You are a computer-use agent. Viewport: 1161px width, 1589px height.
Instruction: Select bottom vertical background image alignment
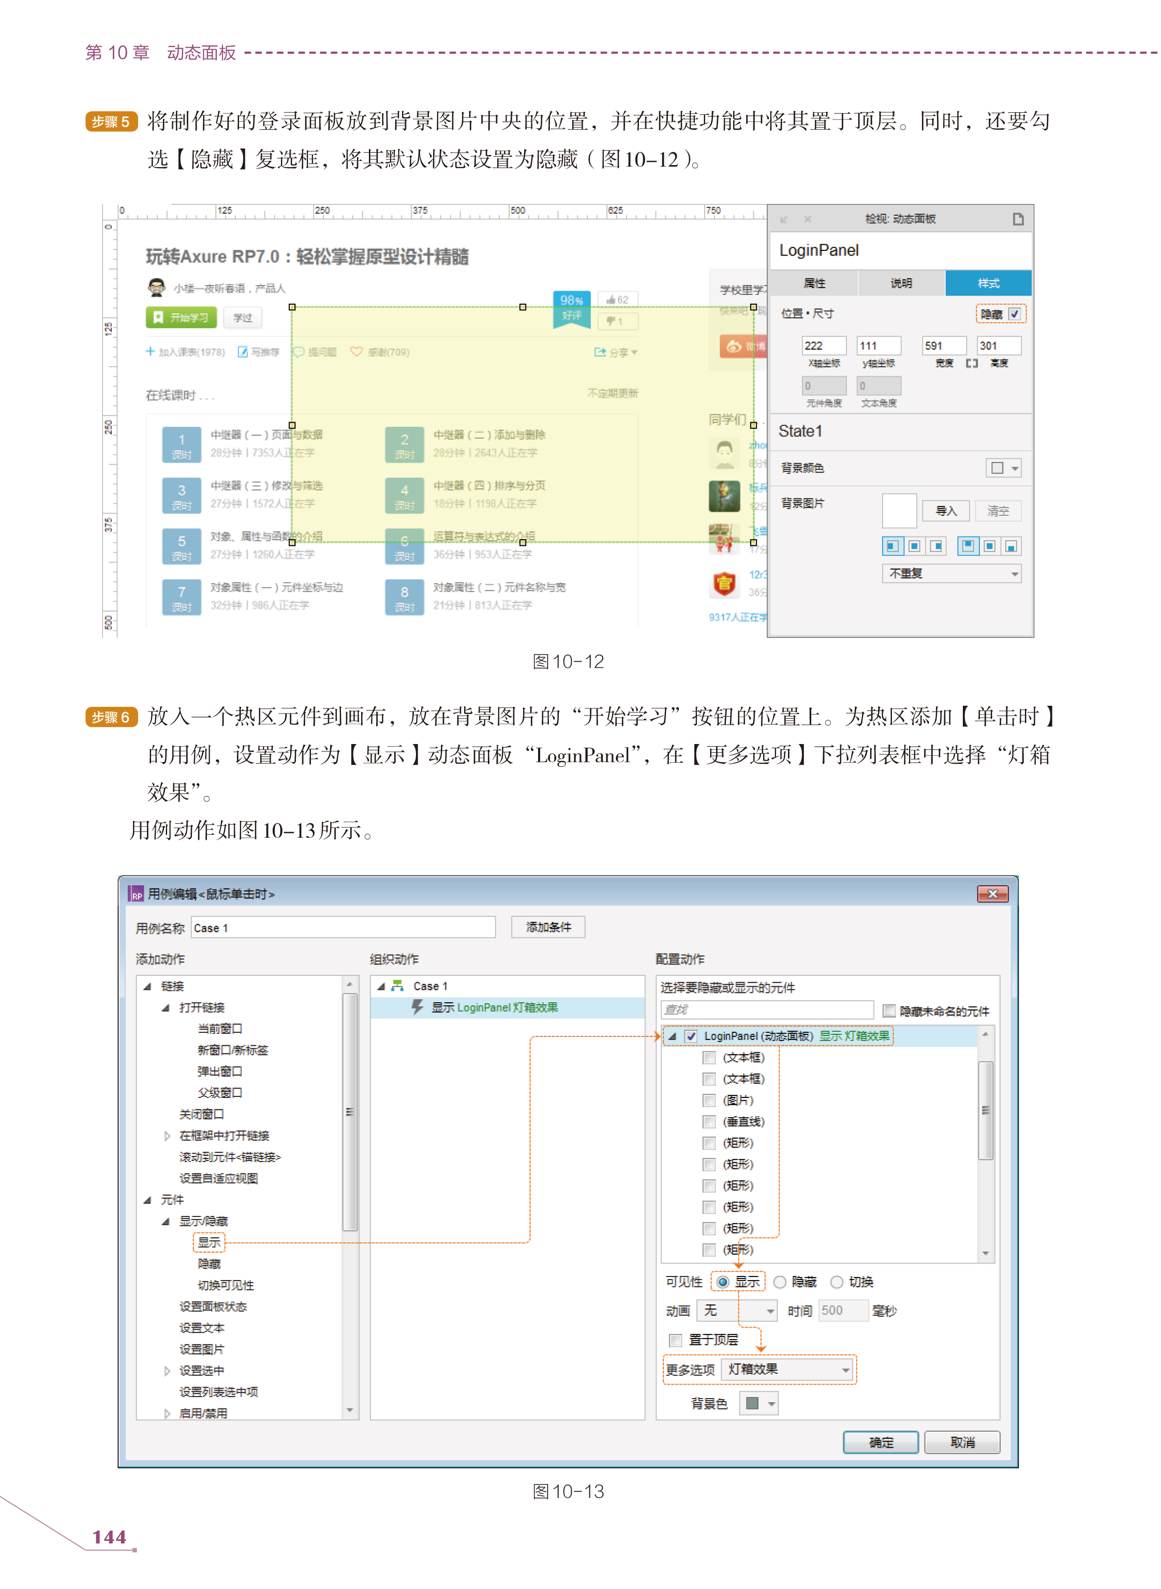1010,547
